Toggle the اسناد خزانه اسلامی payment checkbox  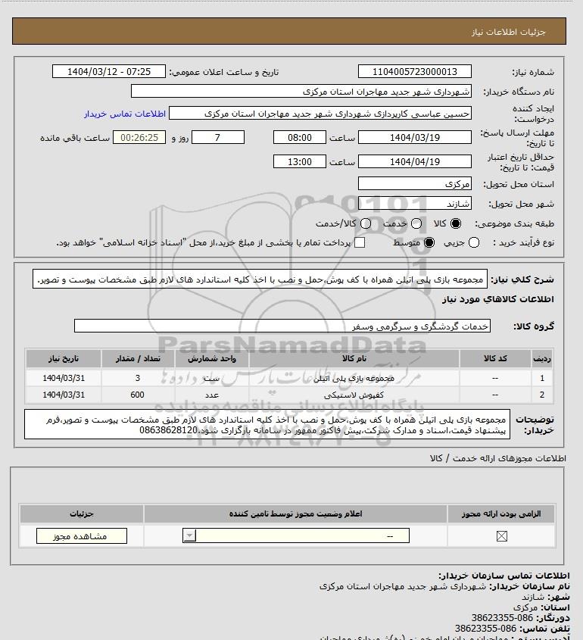360,242
